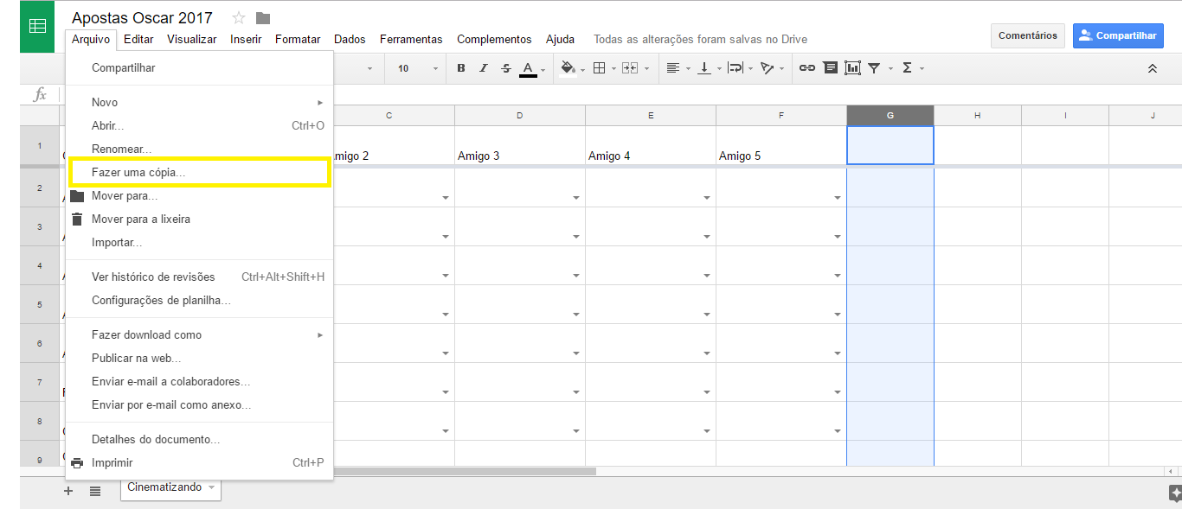Open the Formatar menu
1182x509 pixels.
298,39
